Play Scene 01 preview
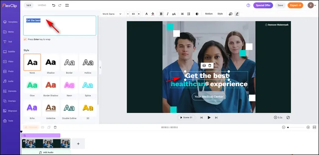The image size is (319, 155). pos(186,117)
